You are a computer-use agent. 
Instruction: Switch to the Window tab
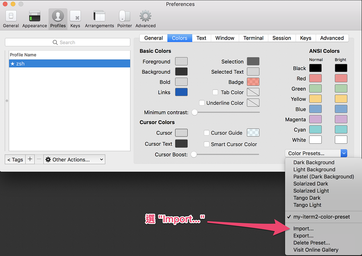225,38
